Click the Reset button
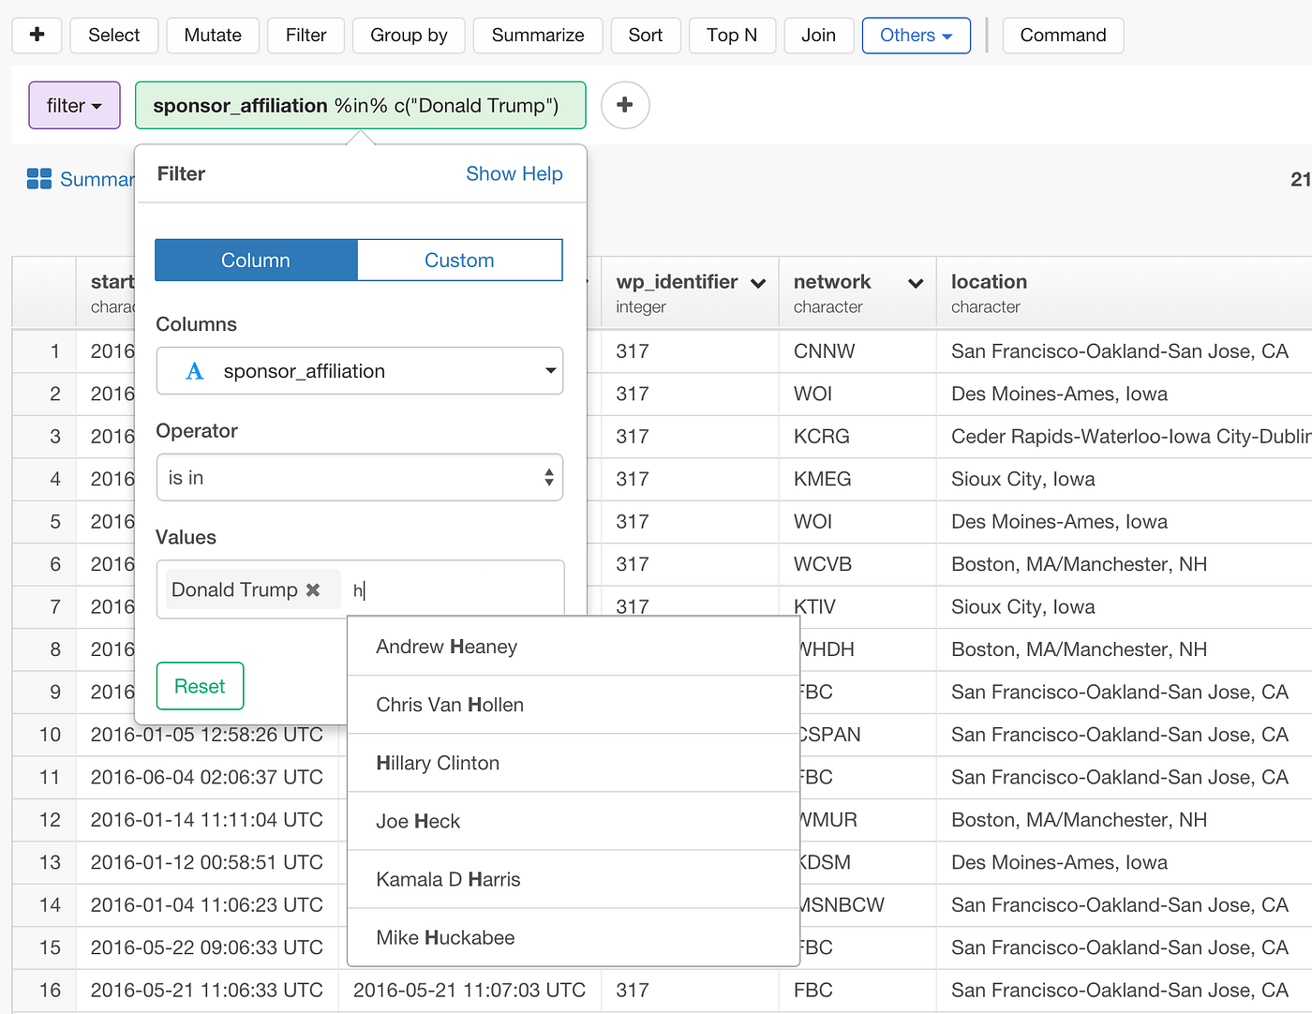The width and height of the screenshot is (1312, 1014). coord(200,686)
